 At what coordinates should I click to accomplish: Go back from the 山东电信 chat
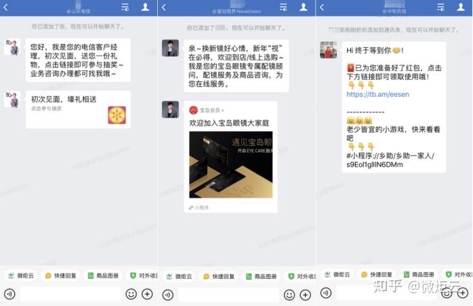tap(5, 7)
